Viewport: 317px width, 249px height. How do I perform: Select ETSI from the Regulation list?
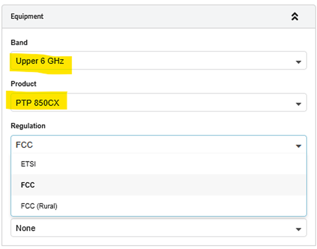[x=28, y=163]
